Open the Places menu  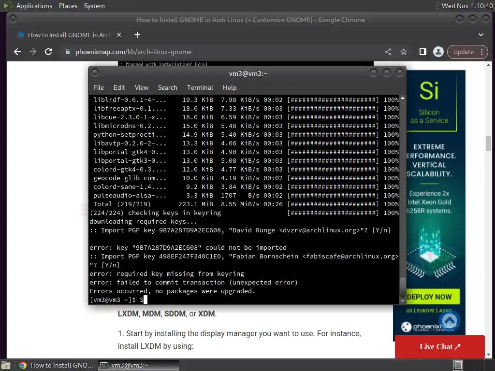pyautogui.click(x=68, y=6)
